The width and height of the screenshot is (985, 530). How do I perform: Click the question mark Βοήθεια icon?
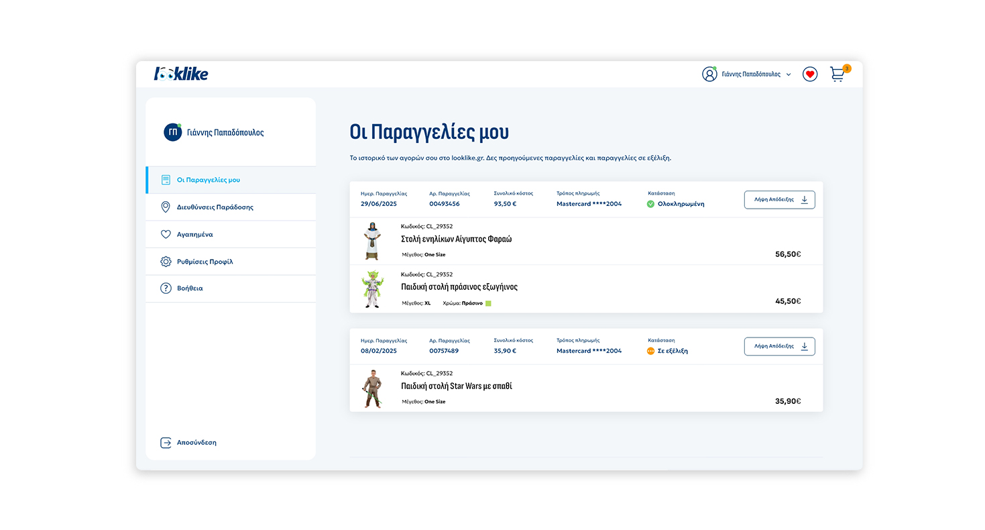click(x=166, y=288)
